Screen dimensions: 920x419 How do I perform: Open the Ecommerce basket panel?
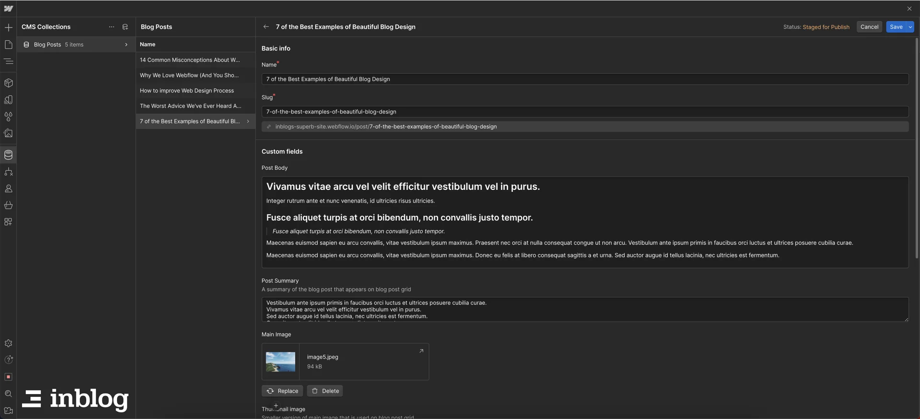tap(8, 205)
